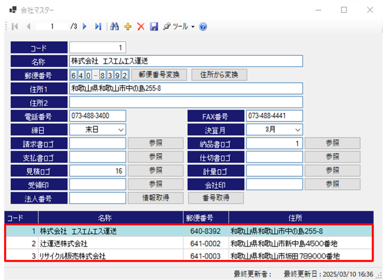The height and width of the screenshot is (280, 383).
Task: Focus the empty 住所2 field
Action: pos(186,102)
